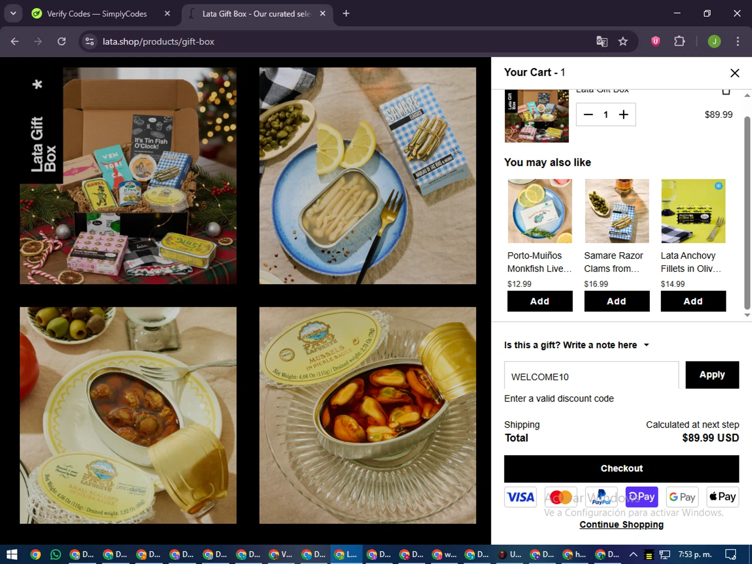Add Porto-Muiños Monkfish Liver to the cart
The height and width of the screenshot is (564, 752).
point(540,301)
